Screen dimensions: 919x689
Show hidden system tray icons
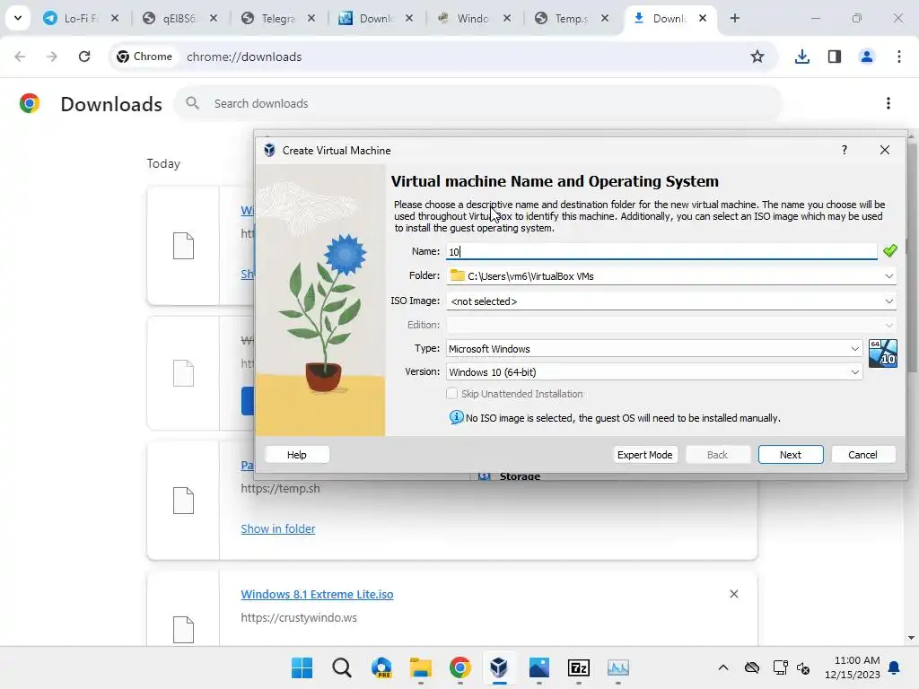pyautogui.click(x=723, y=667)
